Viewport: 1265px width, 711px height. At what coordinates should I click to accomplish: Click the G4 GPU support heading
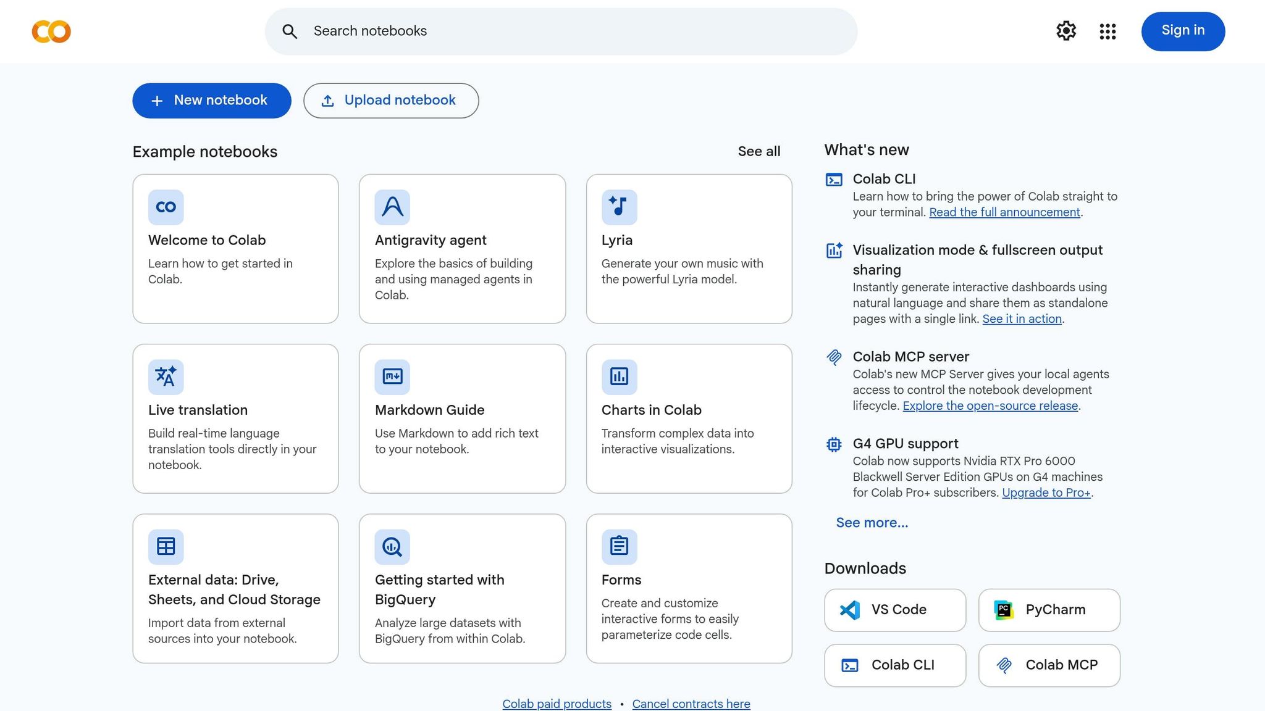(x=906, y=444)
